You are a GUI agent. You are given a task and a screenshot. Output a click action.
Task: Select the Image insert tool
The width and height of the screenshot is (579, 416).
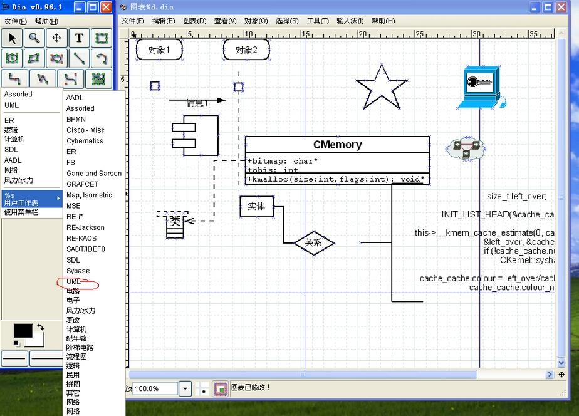pos(98,78)
